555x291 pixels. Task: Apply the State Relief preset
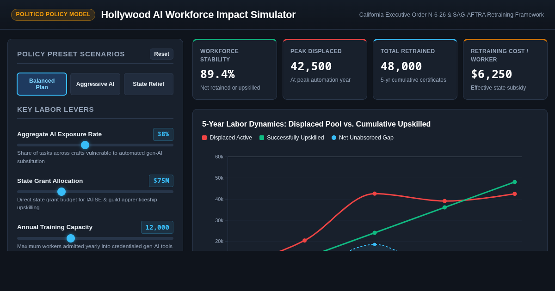[148, 84]
